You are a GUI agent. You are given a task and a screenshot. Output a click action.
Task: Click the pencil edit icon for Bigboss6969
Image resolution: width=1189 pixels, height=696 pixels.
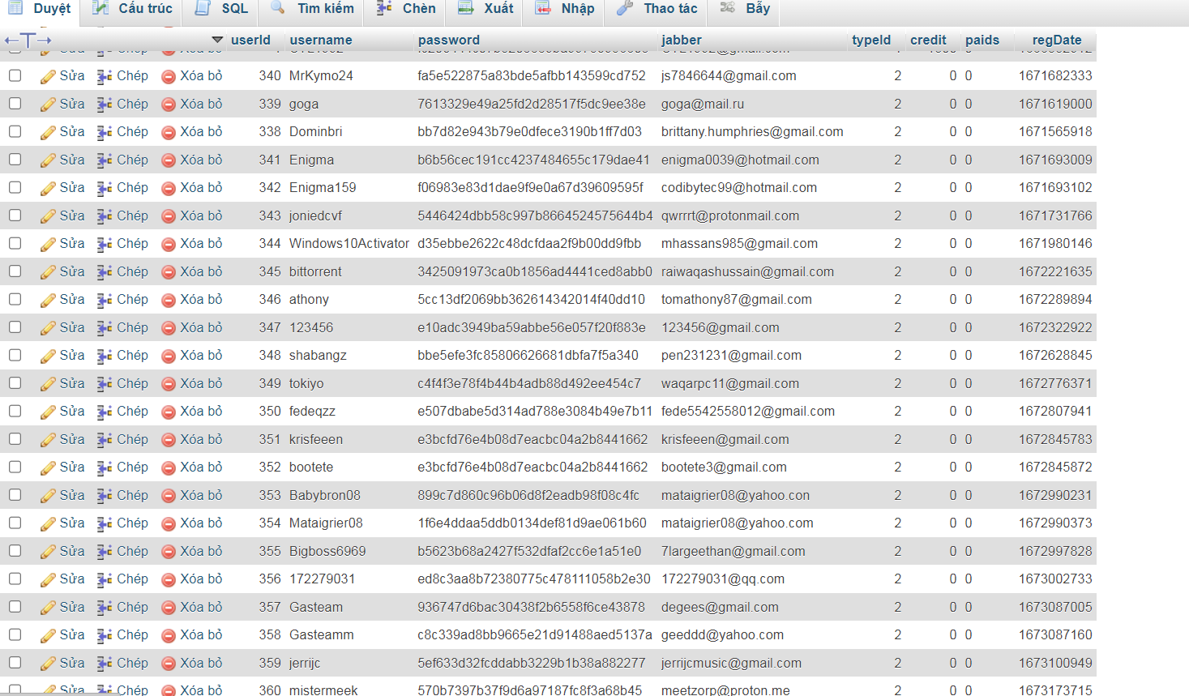pyautogui.click(x=48, y=552)
